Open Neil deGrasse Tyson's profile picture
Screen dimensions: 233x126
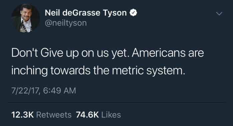26,18
